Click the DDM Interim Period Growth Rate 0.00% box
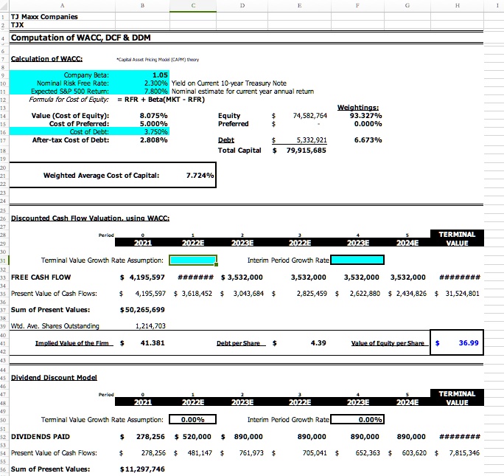Screen dimensions: 504x476 point(357,420)
